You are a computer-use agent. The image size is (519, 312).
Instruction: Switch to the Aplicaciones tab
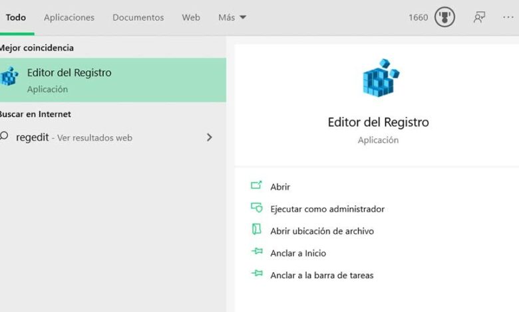click(x=69, y=17)
